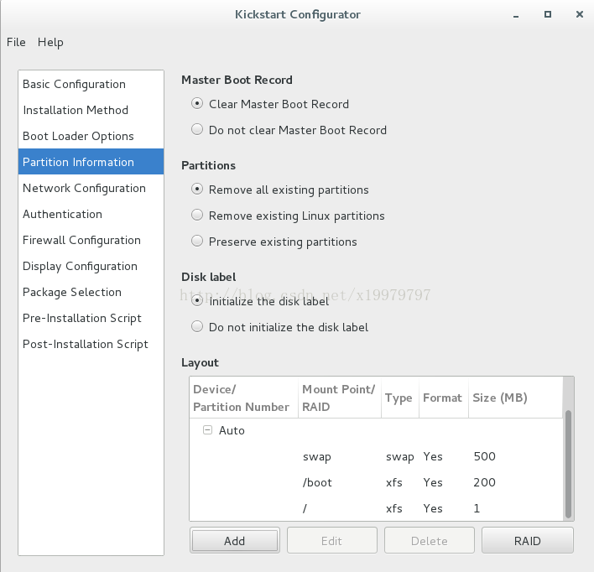594x572 pixels.
Task: Click the 500 size value of swap
Action: tap(485, 456)
